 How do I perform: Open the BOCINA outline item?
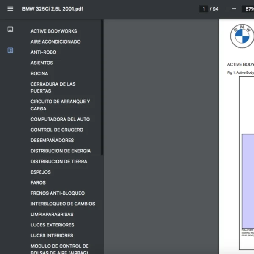pos(39,74)
